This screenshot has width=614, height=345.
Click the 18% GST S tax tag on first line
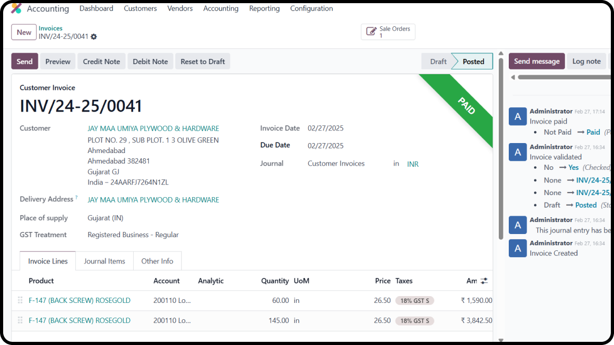point(415,301)
